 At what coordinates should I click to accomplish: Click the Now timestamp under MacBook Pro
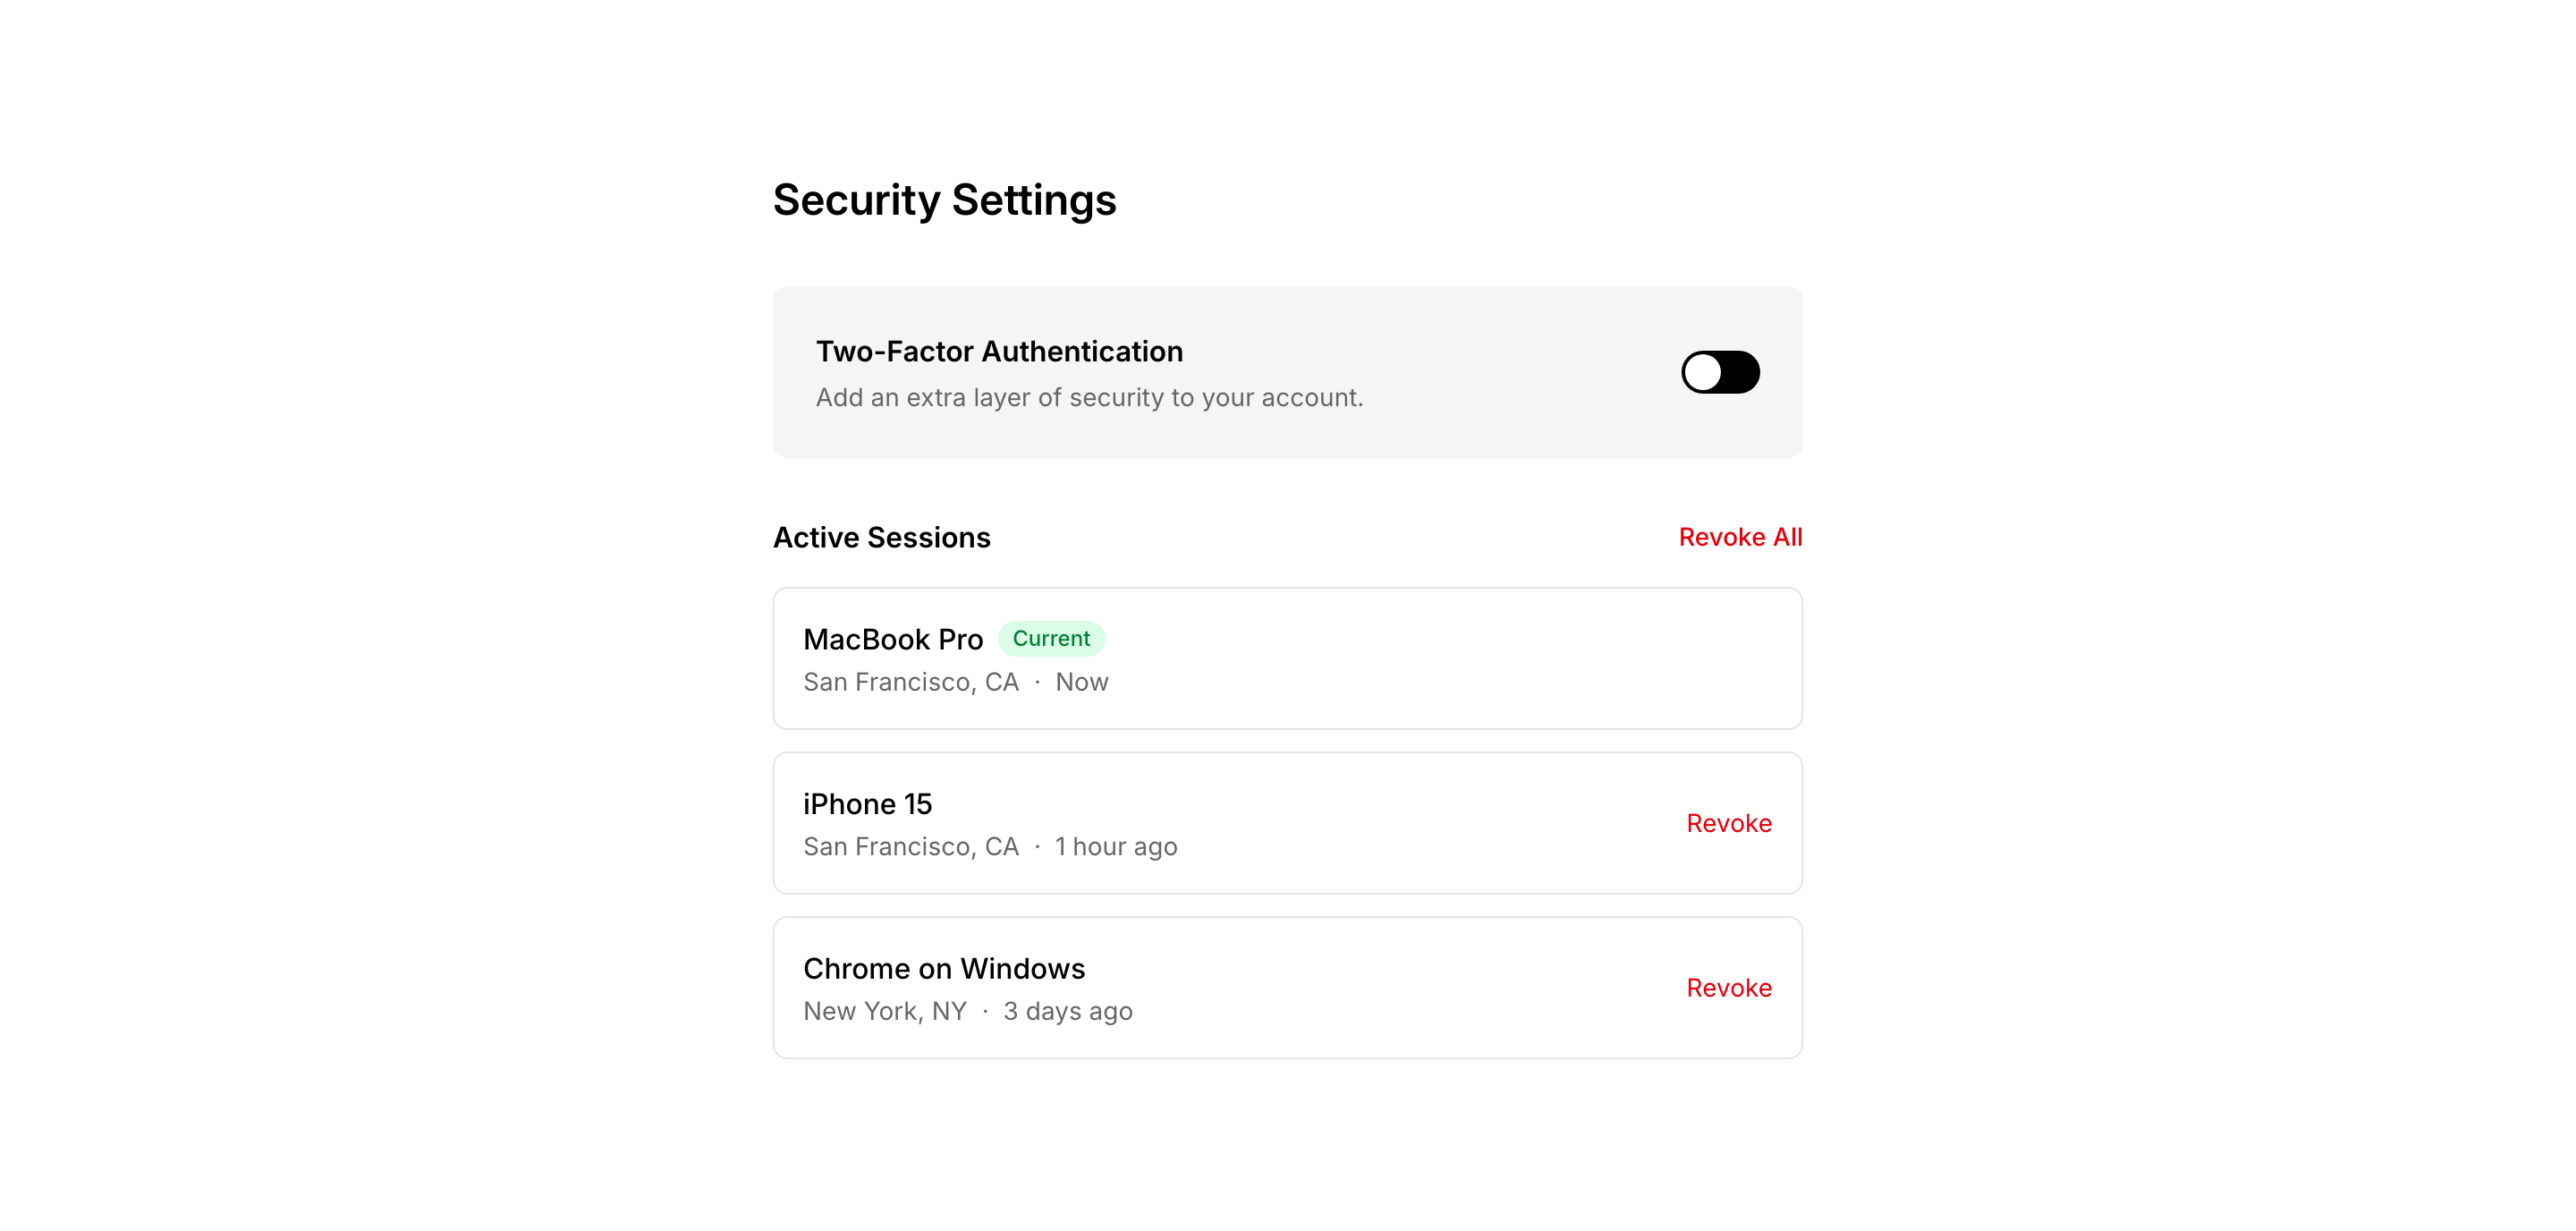click(1081, 682)
